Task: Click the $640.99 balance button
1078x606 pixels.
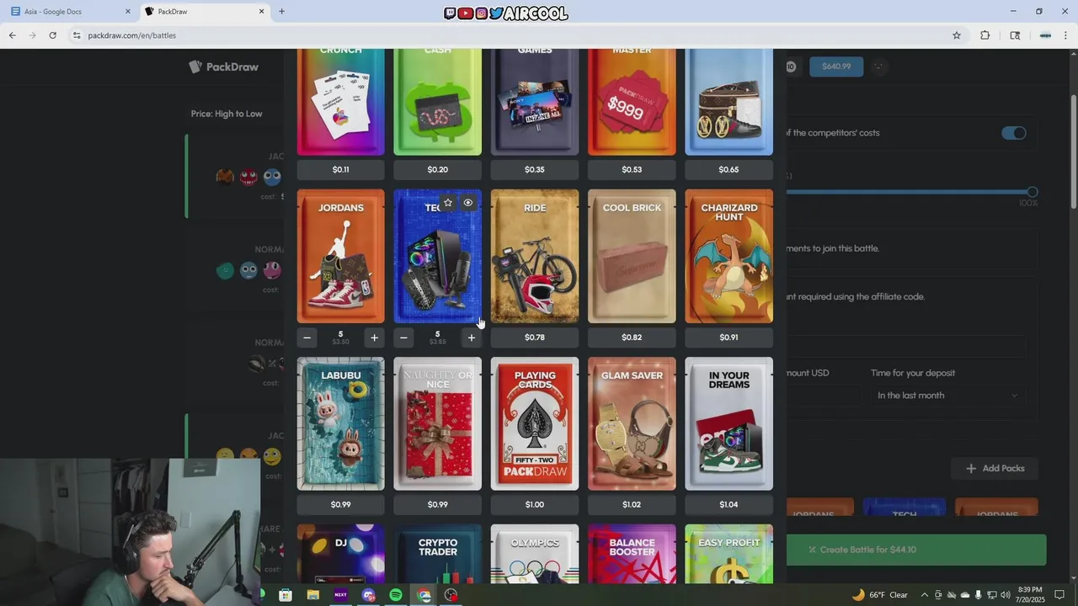Action: pos(836,66)
